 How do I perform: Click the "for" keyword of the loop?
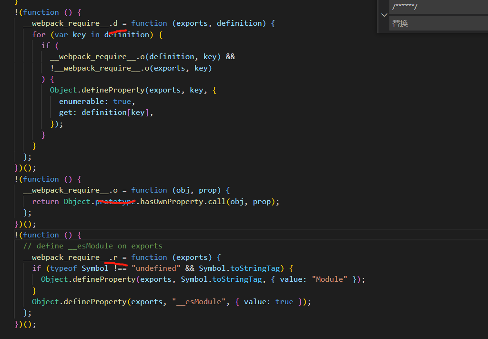point(39,34)
